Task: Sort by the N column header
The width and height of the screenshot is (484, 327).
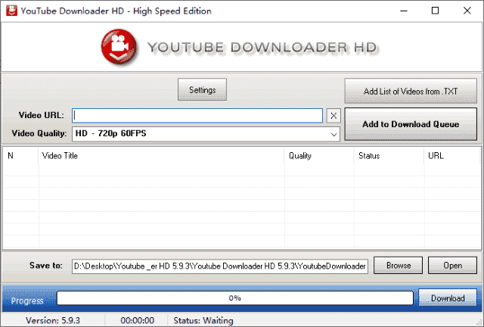Action: pyautogui.click(x=20, y=156)
